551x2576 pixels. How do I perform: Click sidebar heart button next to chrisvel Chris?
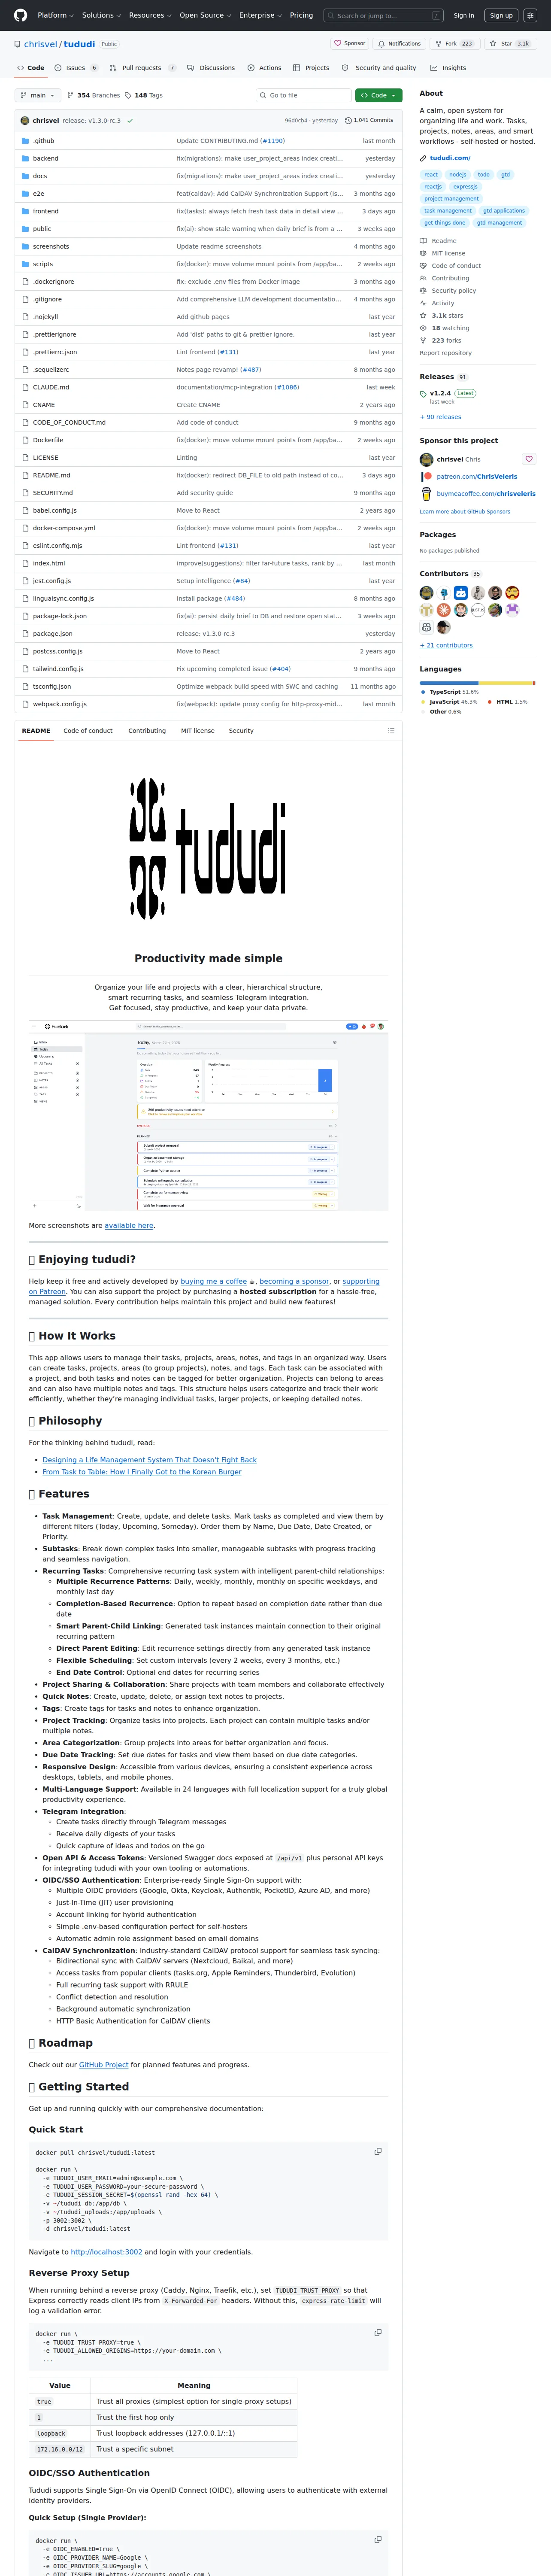point(529,459)
